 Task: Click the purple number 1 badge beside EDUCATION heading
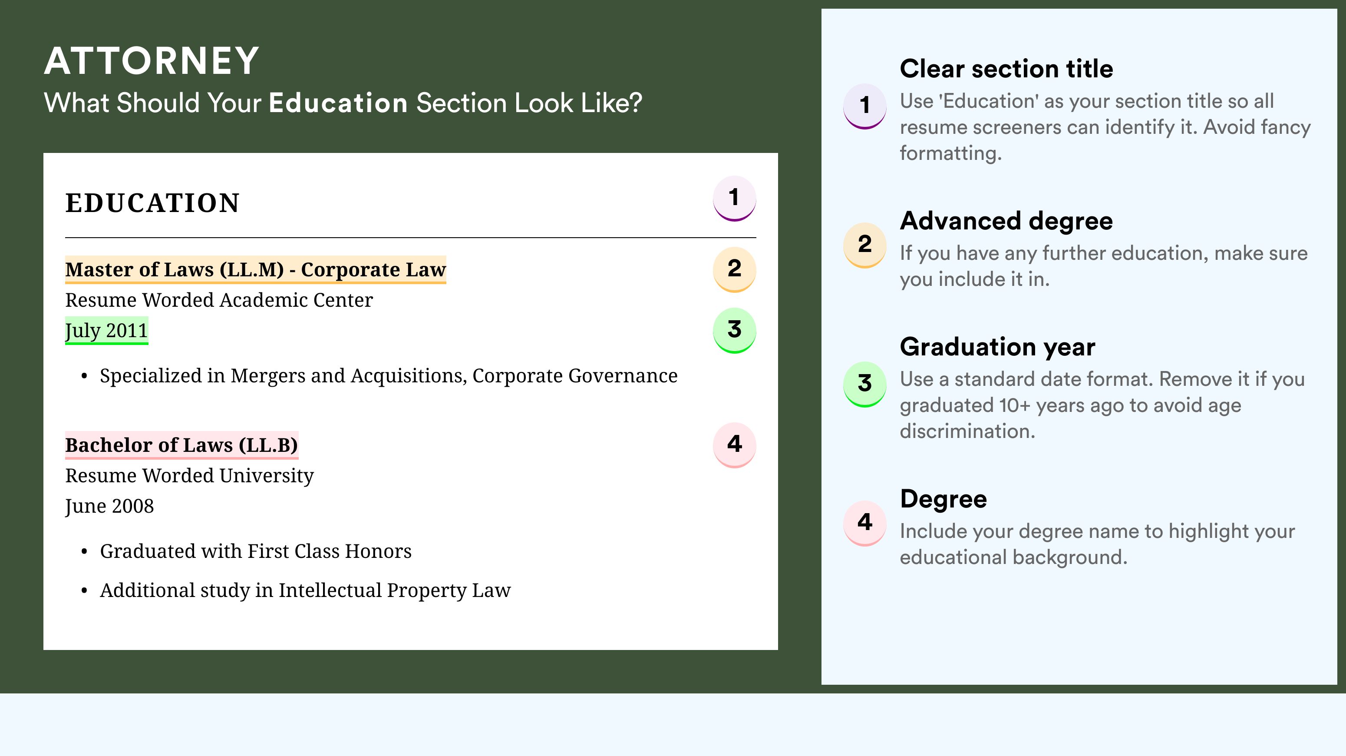734,198
